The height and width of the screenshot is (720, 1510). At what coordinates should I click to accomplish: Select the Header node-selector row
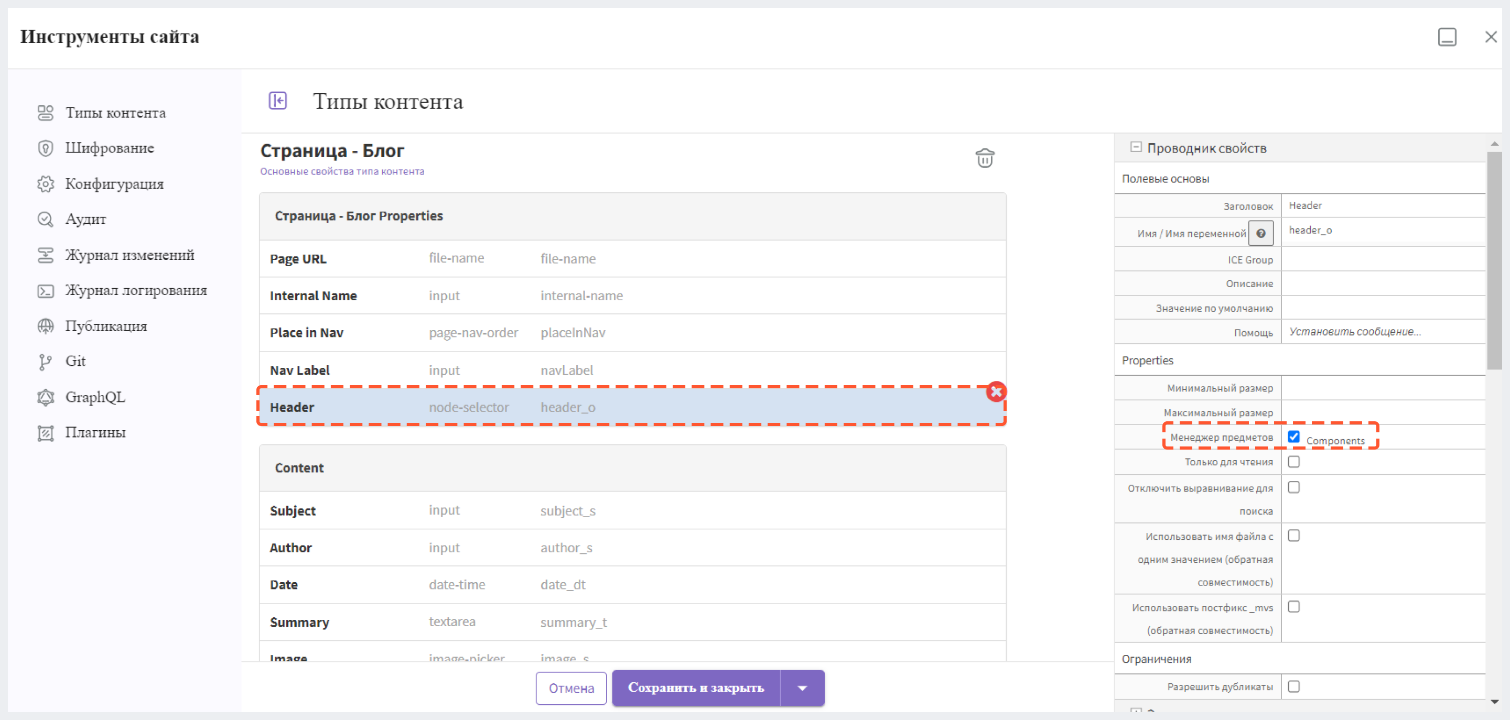[x=632, y=407]
